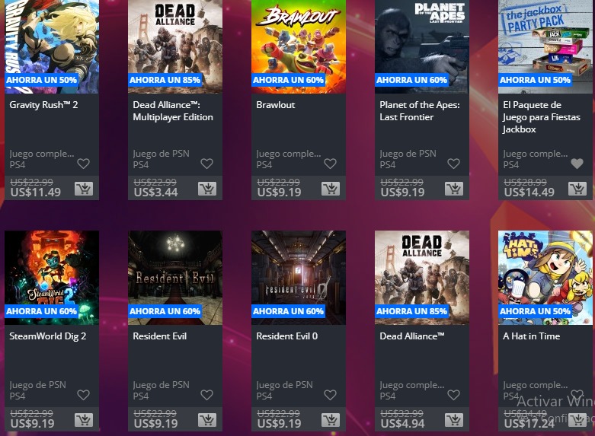Add Resident Evil US$9.19 to cart

click(x=207, y=420)
